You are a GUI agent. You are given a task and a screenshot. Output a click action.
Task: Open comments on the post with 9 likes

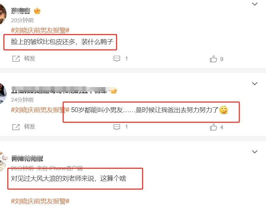(x=117, y=59)
